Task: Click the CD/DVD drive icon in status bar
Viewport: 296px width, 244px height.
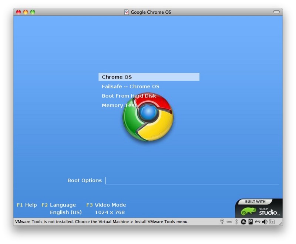Action: 243,222
